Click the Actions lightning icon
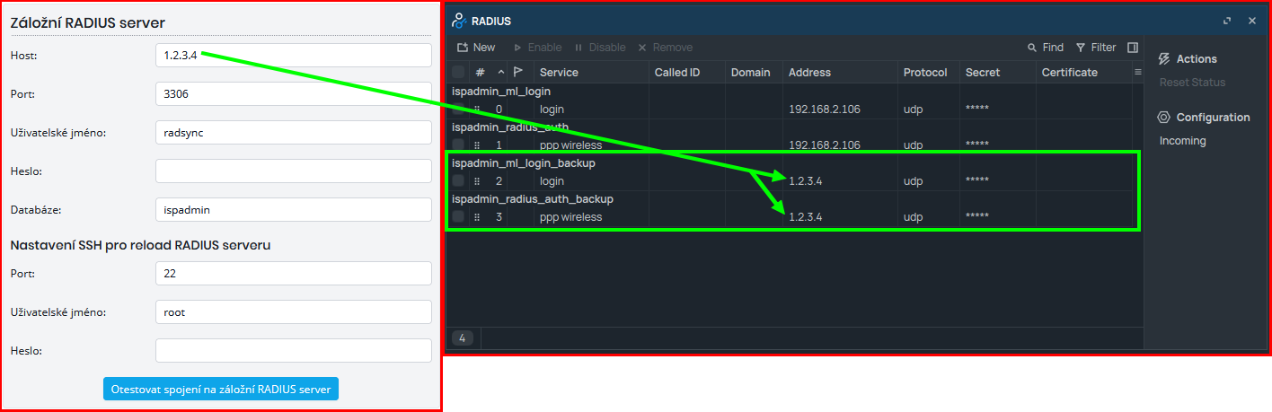Image resolution: width=1272 pixels, height=412 pixels. (x=1164, y=58)
